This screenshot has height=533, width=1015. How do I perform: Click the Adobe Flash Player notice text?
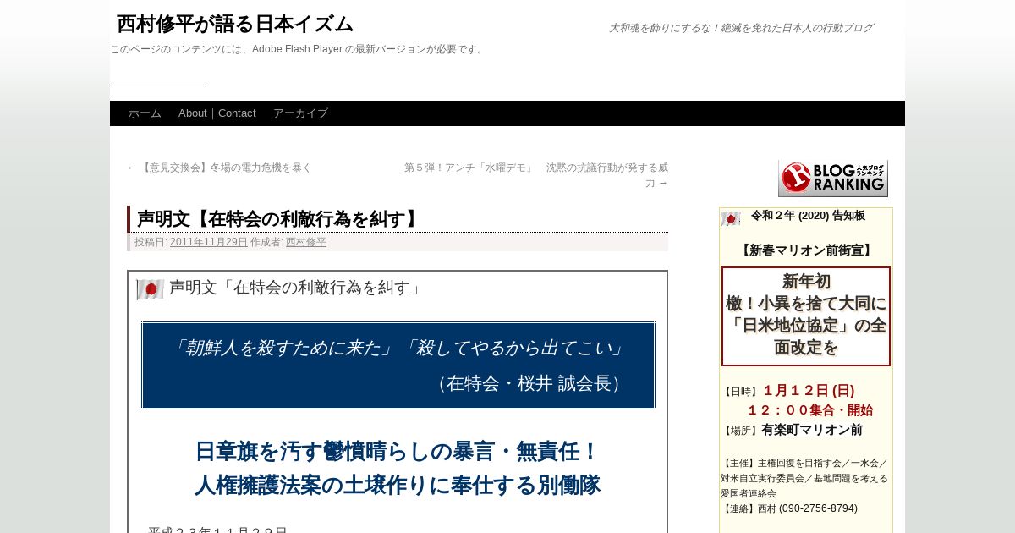tap(298, 49)
